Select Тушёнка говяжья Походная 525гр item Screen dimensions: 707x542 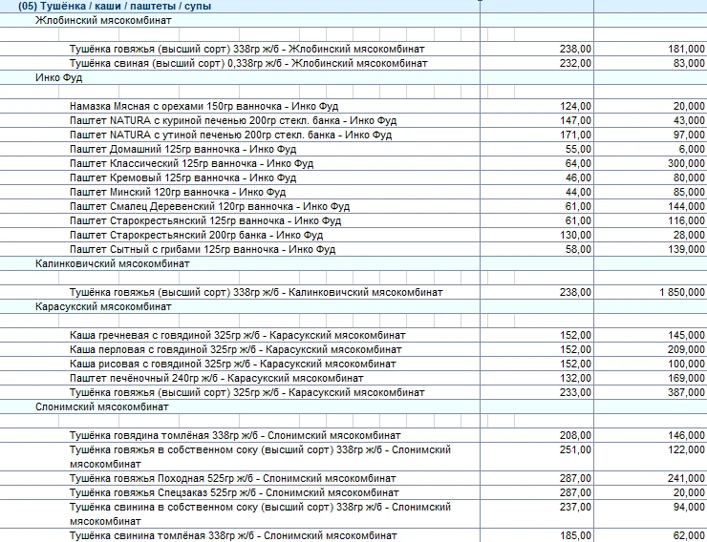[x=232, y=478]
